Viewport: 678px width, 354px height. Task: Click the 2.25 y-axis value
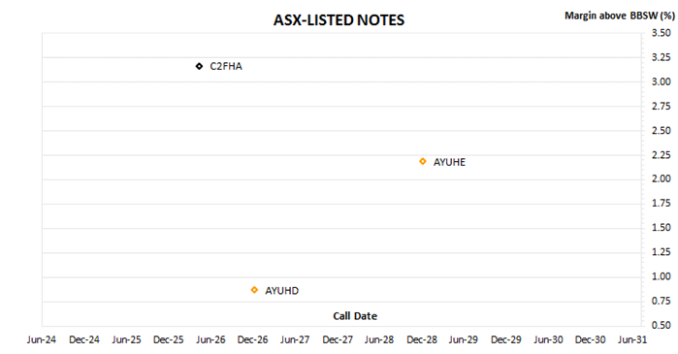(x=662, y=155)
